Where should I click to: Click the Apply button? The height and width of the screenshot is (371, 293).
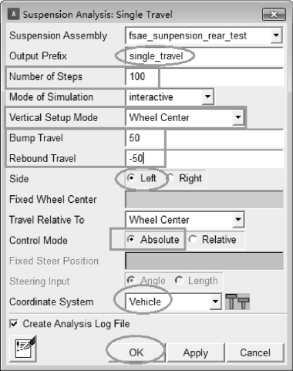(196, 352)
